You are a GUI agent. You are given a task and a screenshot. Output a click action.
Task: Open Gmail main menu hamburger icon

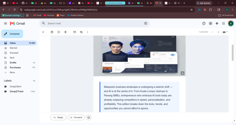(6, 23)
